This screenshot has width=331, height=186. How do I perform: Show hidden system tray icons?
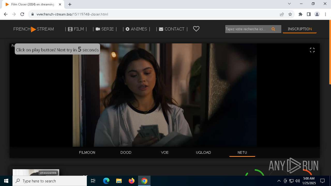tap(279, 181)
